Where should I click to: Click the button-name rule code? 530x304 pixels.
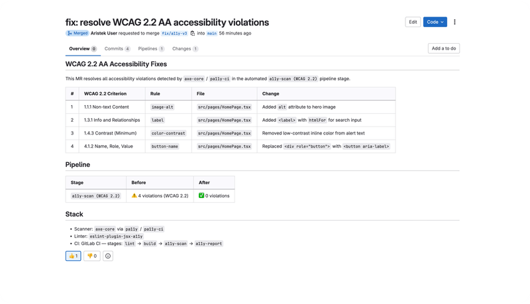click(x=164, y=146)
